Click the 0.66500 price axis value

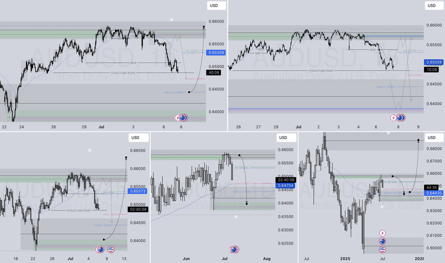(138, 151)
